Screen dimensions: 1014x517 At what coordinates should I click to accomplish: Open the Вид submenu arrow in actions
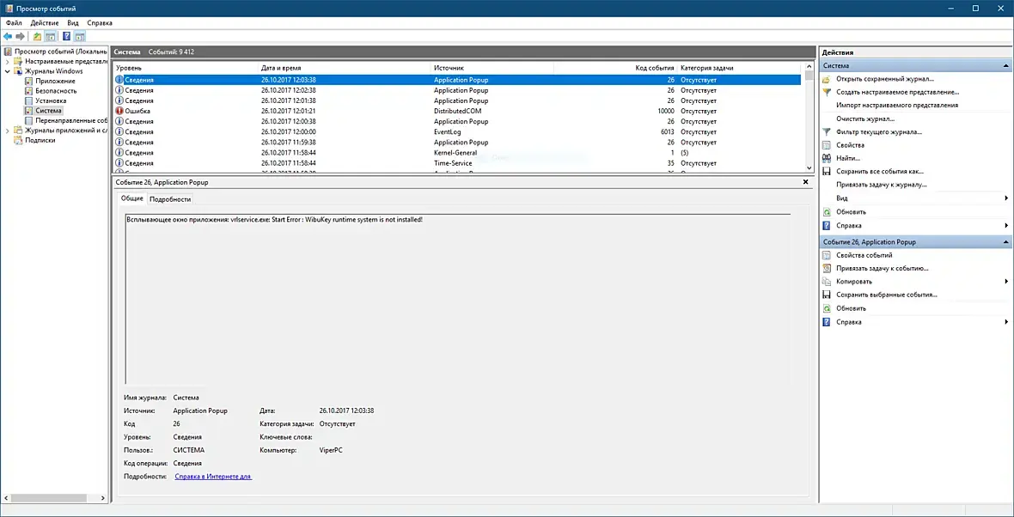1006,198
